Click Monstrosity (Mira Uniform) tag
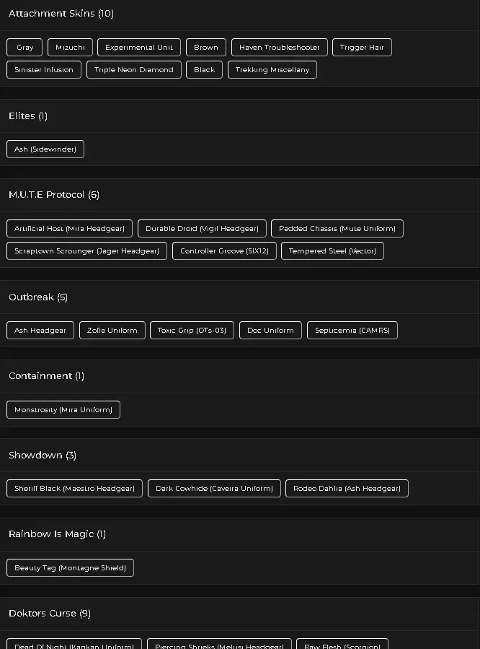This screenshot has height=649, width=480. 63,410
